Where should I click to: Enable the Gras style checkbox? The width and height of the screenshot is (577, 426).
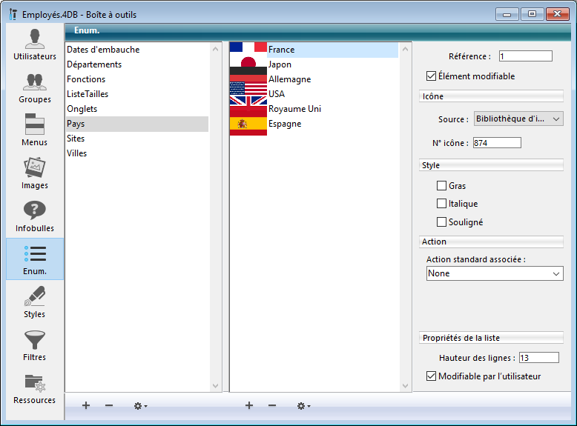click(442, 186)
